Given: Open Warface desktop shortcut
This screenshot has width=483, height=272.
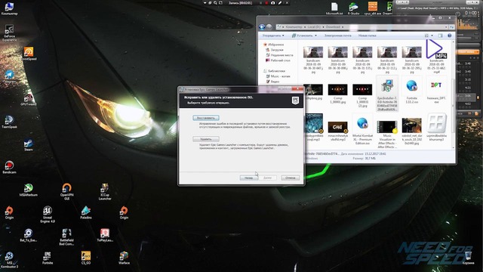Looking at the screenshot, I should [x=124, y=258].
